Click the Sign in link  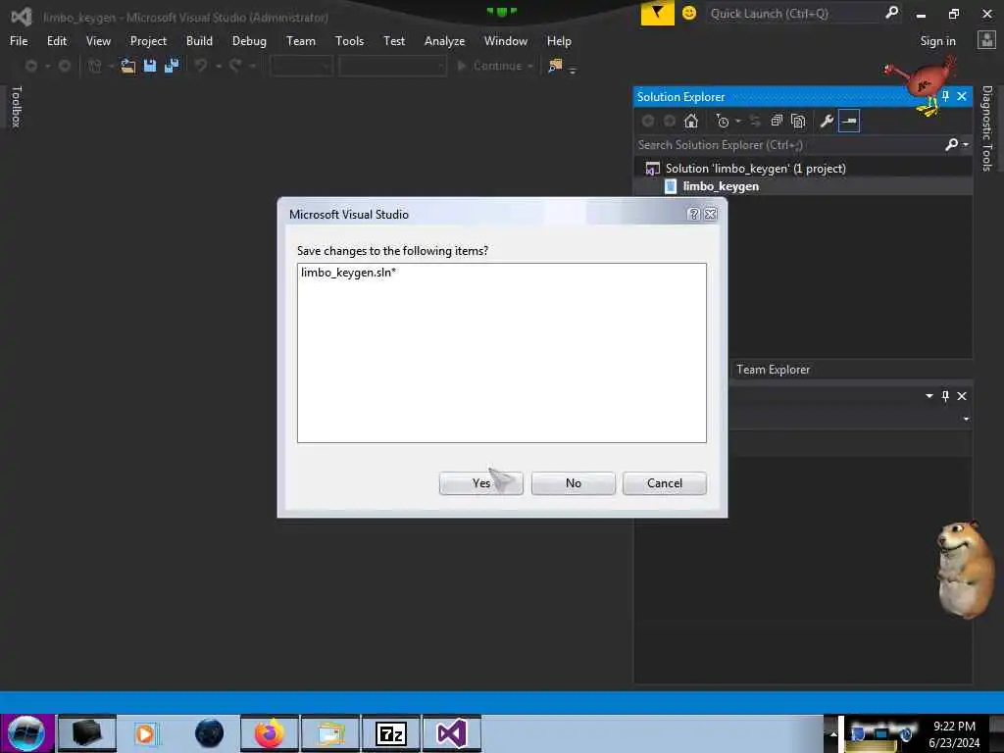click(x=937, y=41)
